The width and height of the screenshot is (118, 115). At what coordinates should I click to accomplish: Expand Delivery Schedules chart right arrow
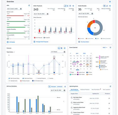coord(64,101)
